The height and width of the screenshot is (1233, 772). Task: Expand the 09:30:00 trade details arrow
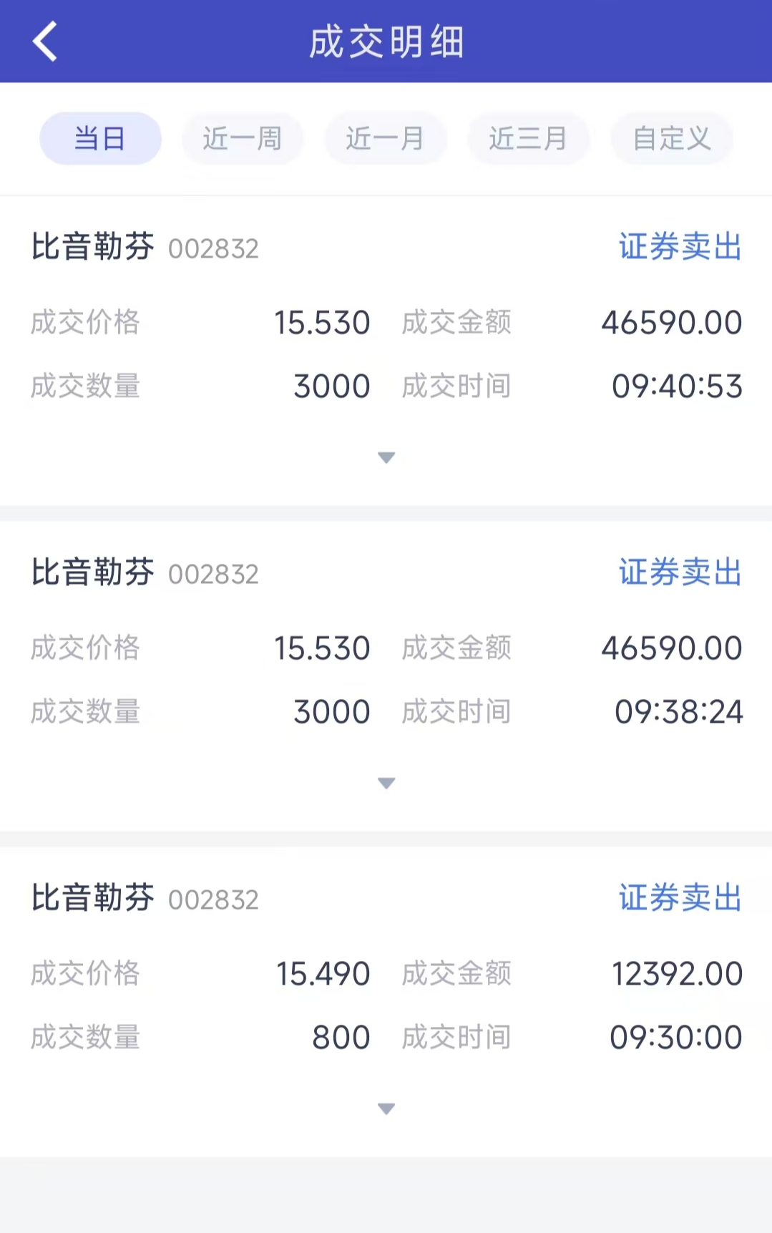[386, 1108]
